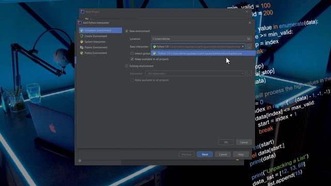This screenshot has width=331, height=186.
Task: Click the Previous button in New Project window
Action: coord(186,154)
